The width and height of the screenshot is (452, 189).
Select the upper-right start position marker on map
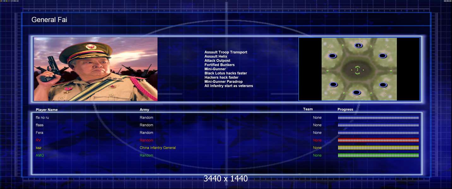[383, 56]
